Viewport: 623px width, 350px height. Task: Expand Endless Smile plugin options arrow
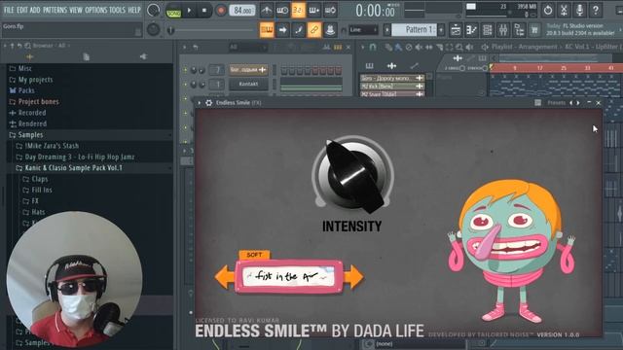pyautogui.click(x=199, y=103)
